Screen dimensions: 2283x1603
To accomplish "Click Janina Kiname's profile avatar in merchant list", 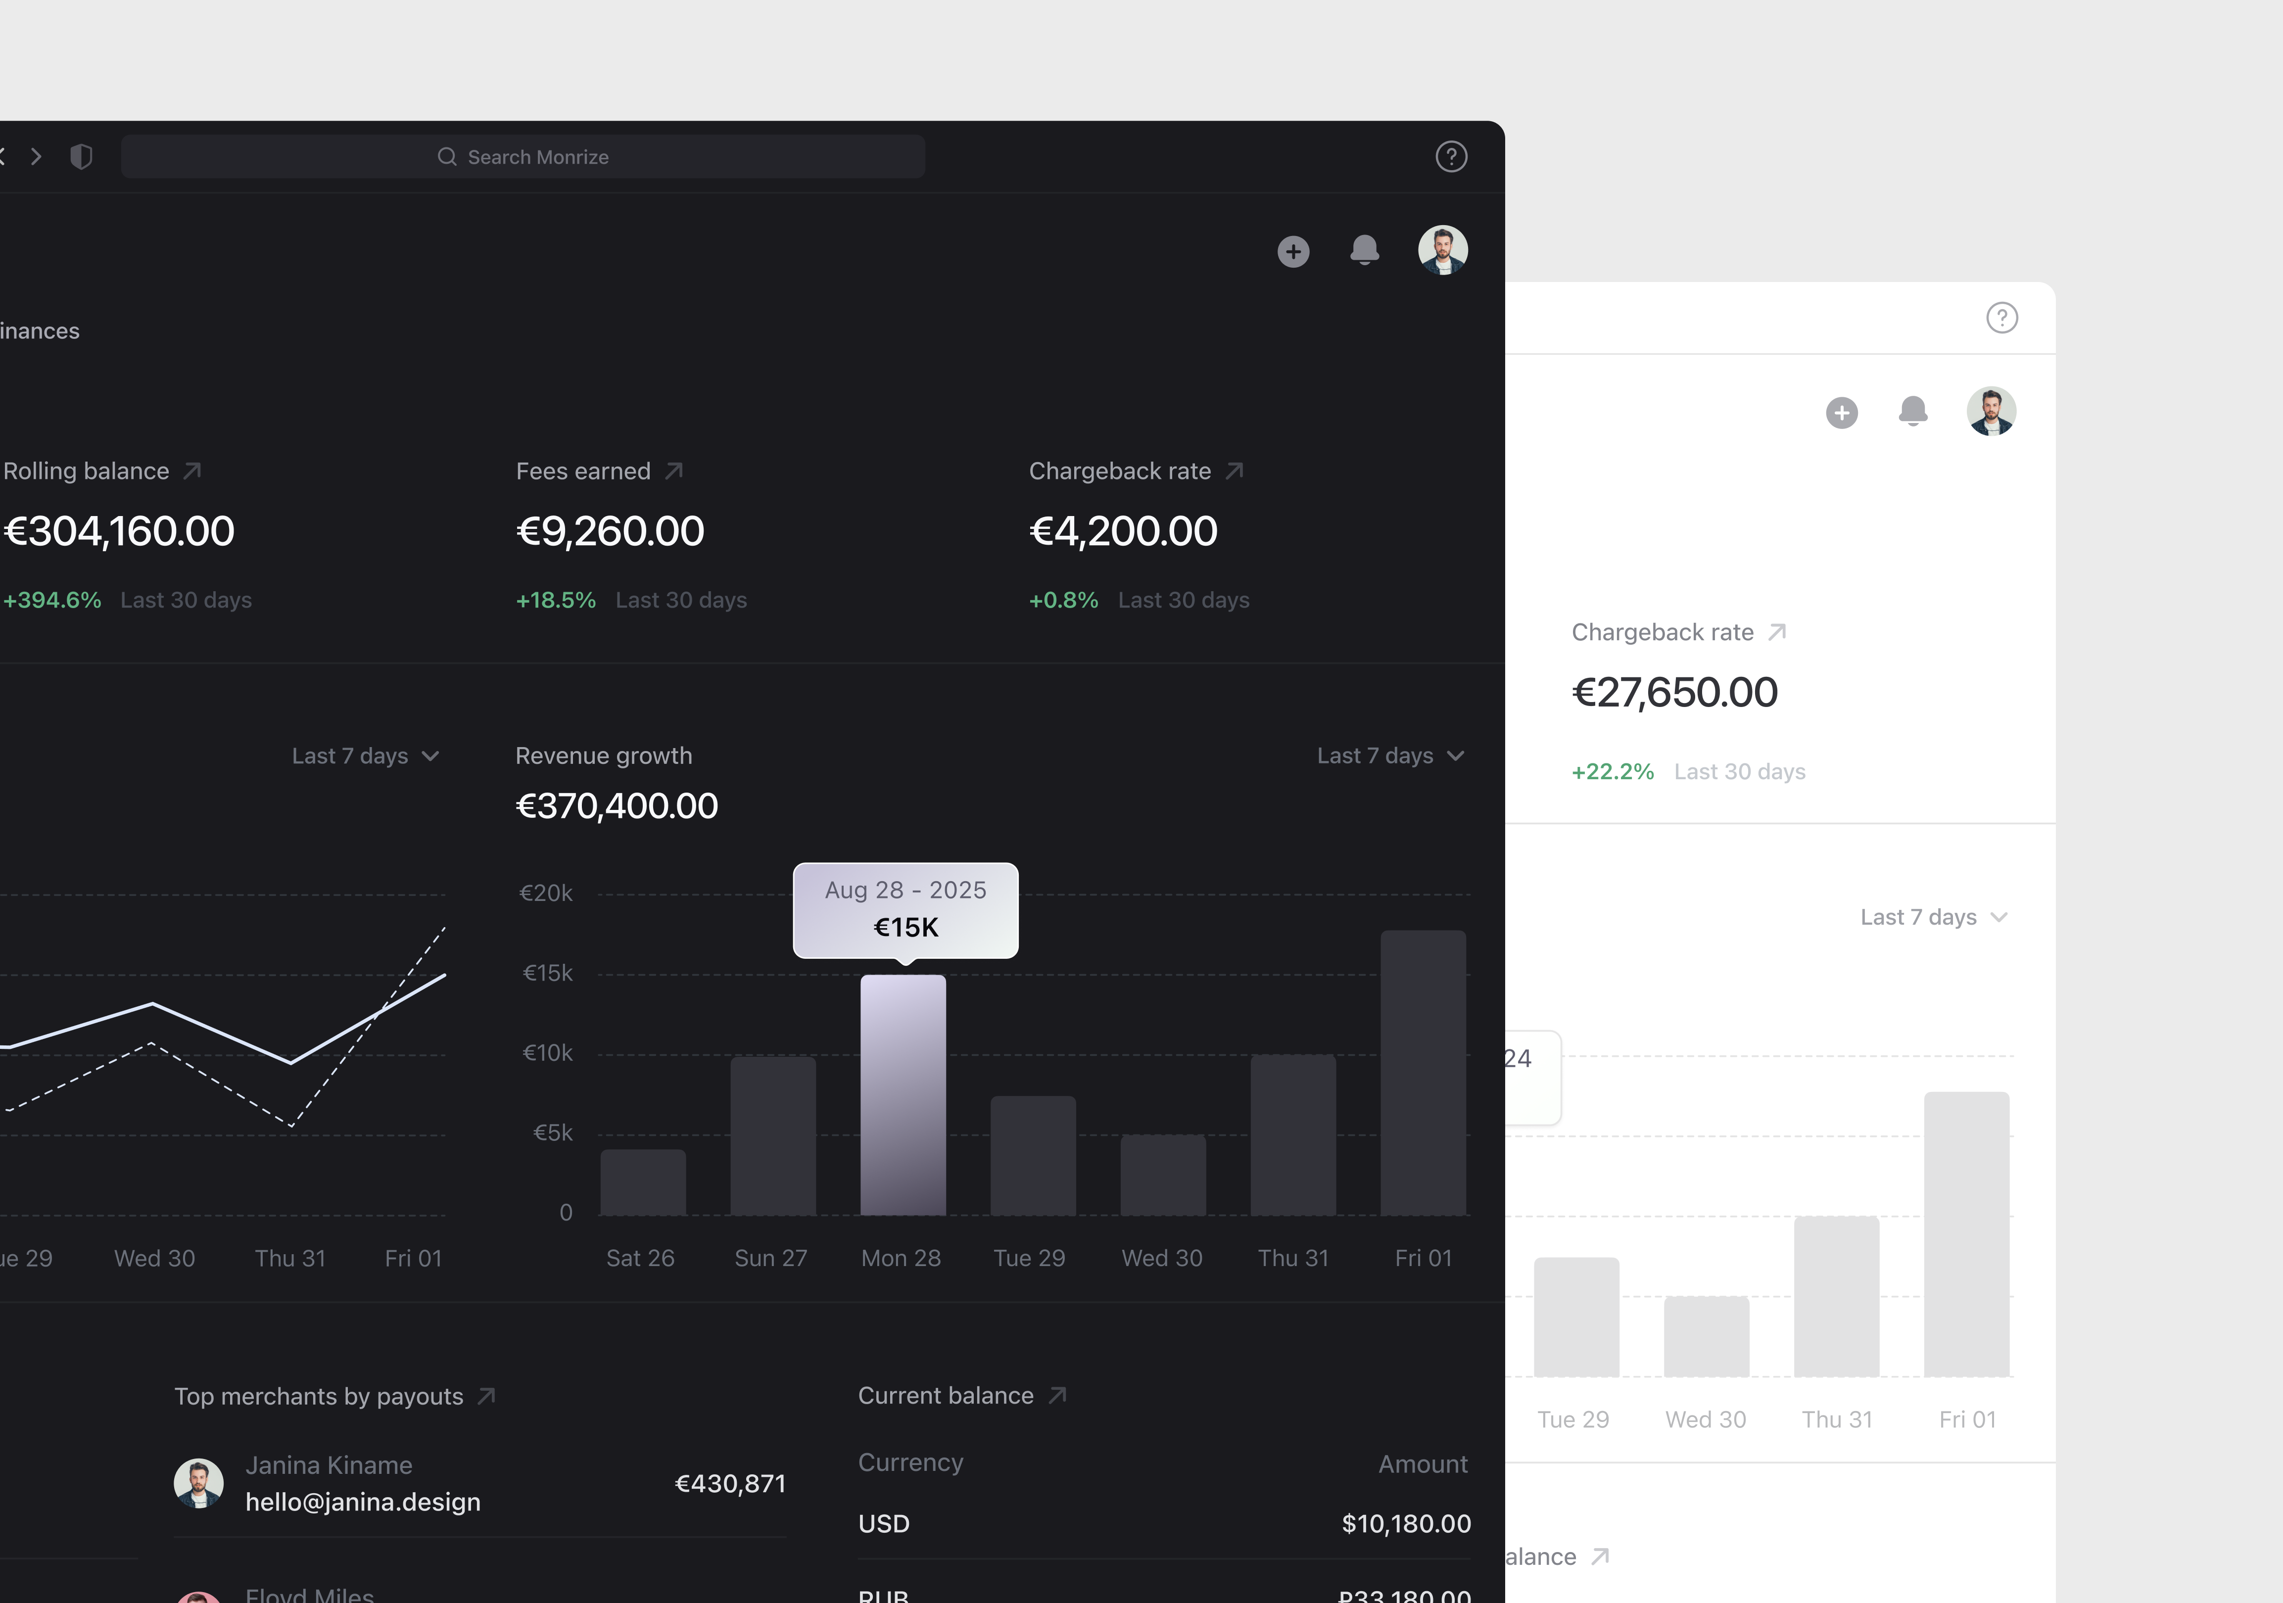I will [199, 1483].
